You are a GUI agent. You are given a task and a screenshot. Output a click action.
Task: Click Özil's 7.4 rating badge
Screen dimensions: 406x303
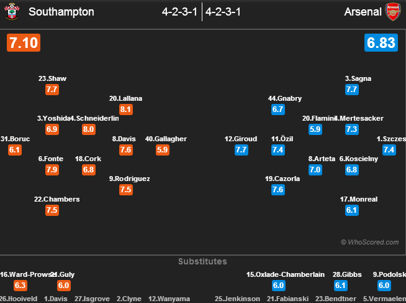pyautogui.click(x=278, y=150)
